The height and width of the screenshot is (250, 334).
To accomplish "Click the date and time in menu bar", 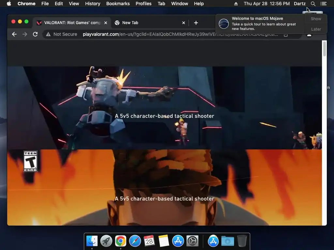I will [267, 4].
